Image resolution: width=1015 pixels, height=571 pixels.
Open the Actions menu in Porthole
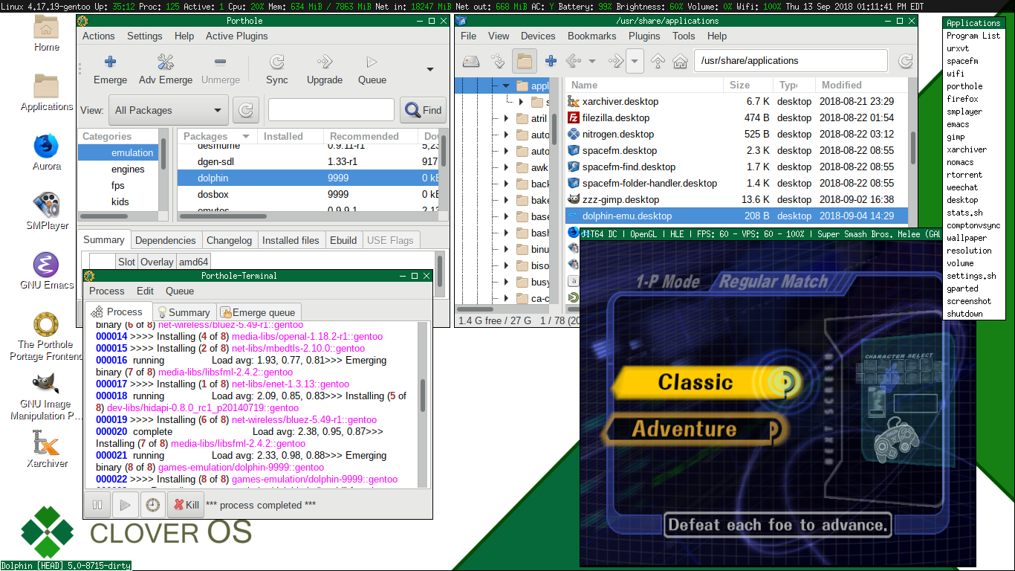point(98,36)
